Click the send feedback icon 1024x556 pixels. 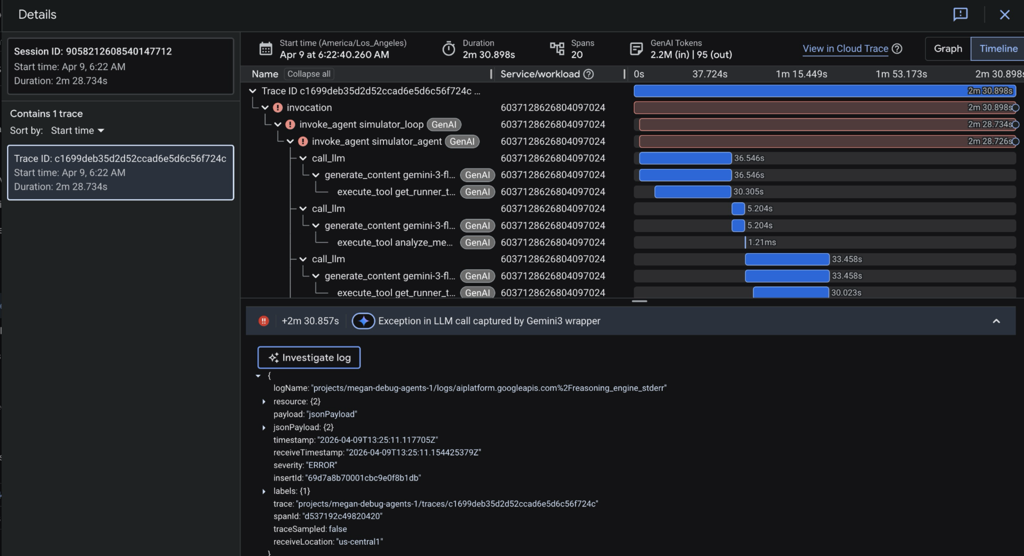pyautogui.click(x=960, y=14)
